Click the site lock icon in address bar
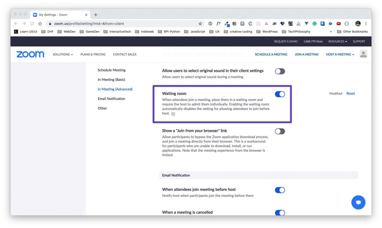382x228 pixels. tap(50, 24)
